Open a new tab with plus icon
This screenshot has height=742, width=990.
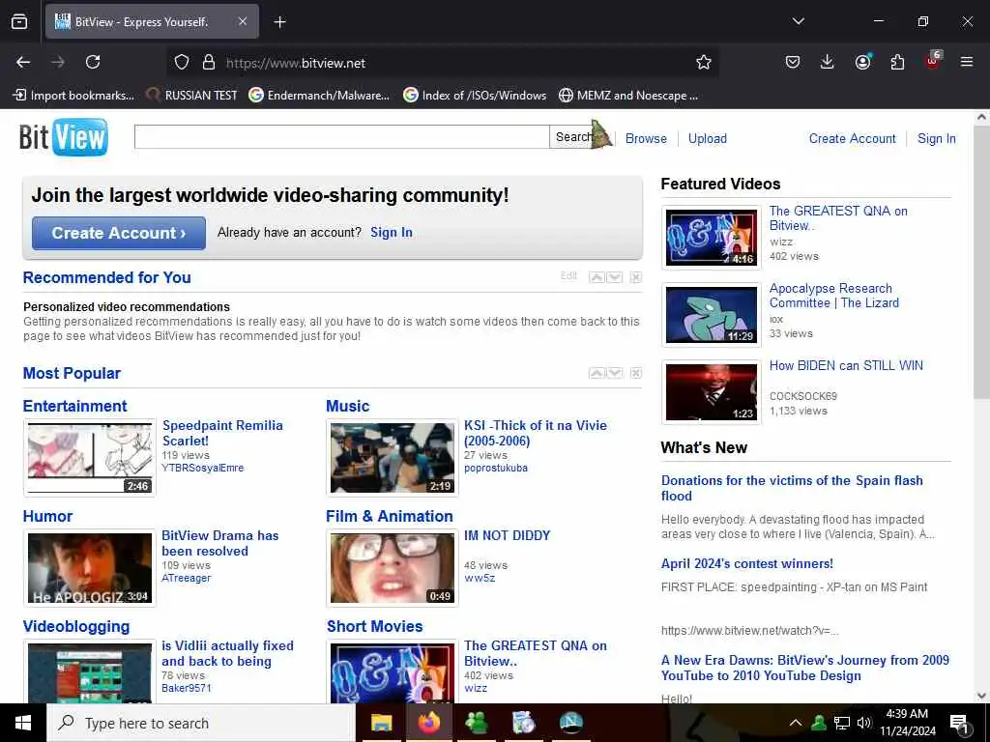click(x=279, y=22)
